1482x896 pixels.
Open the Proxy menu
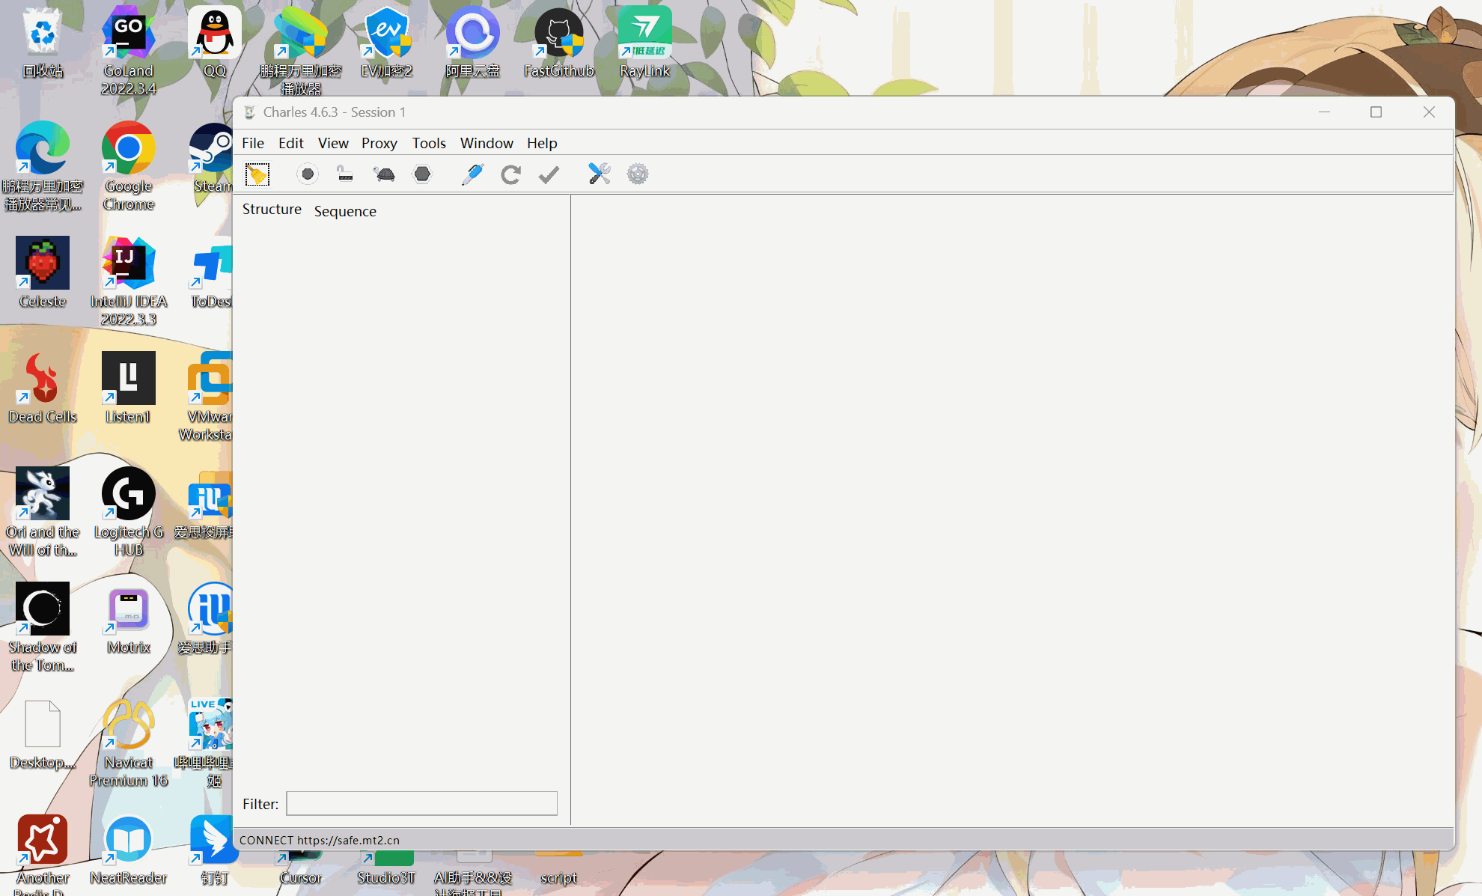click(379, 143)
